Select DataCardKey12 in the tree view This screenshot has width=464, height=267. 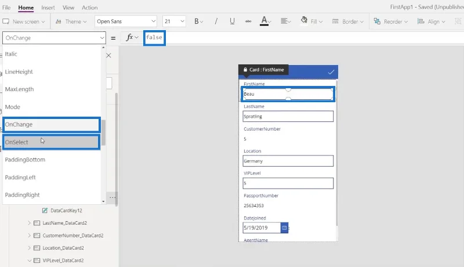66,211
